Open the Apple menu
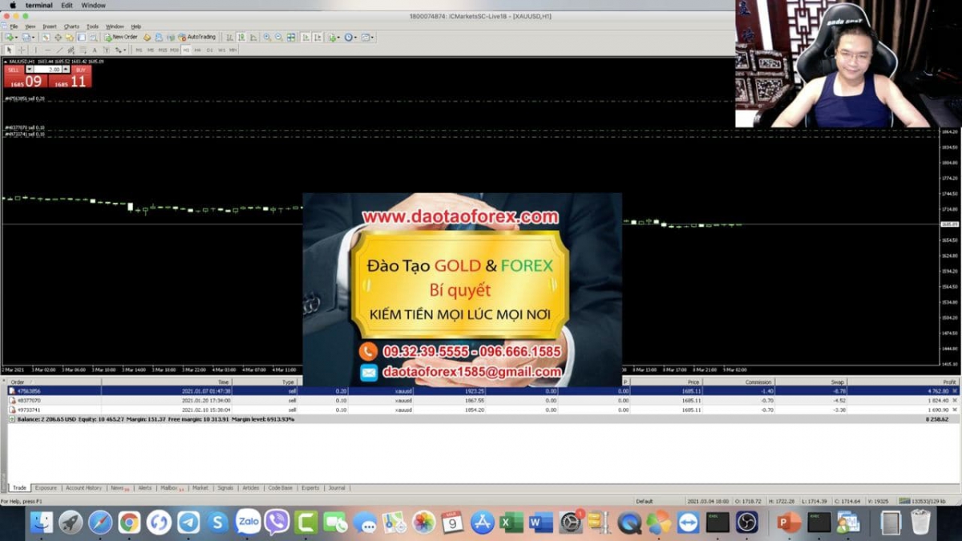The width and height of the screenshot is (962, 541). tap(12, 5)
